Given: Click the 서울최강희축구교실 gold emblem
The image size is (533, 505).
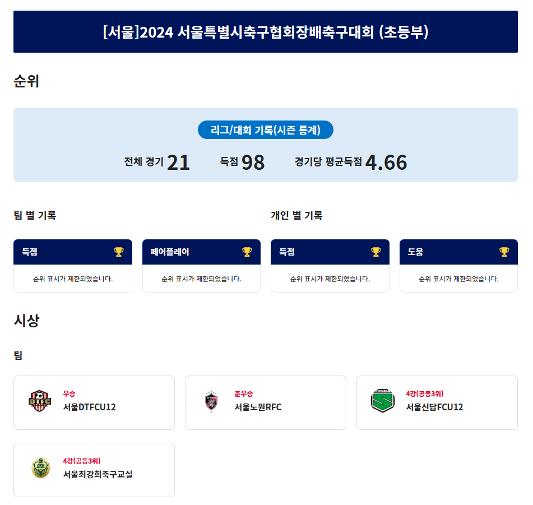Looking at the screenshot, I should point(40,469).
